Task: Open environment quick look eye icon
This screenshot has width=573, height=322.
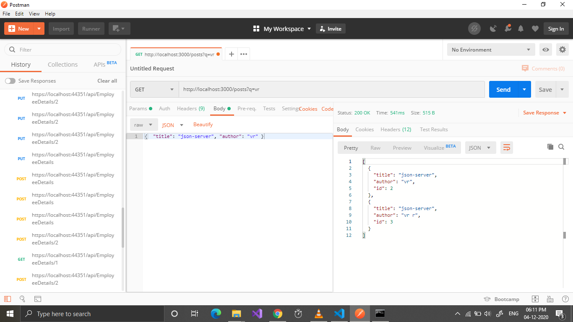Action: pyautogui.click(x=546, y=49)
